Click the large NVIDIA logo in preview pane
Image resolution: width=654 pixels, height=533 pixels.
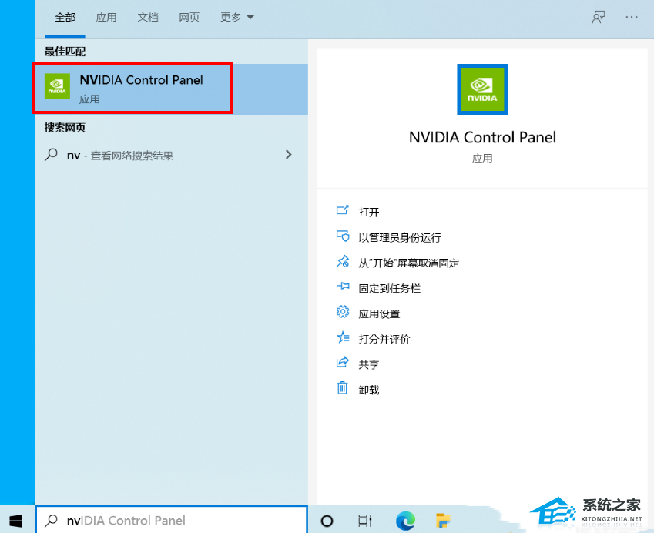(482, 89)
